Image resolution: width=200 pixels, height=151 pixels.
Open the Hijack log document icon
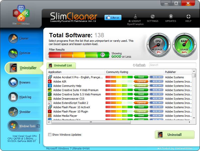pyautogui.click(x=13, y=97)
